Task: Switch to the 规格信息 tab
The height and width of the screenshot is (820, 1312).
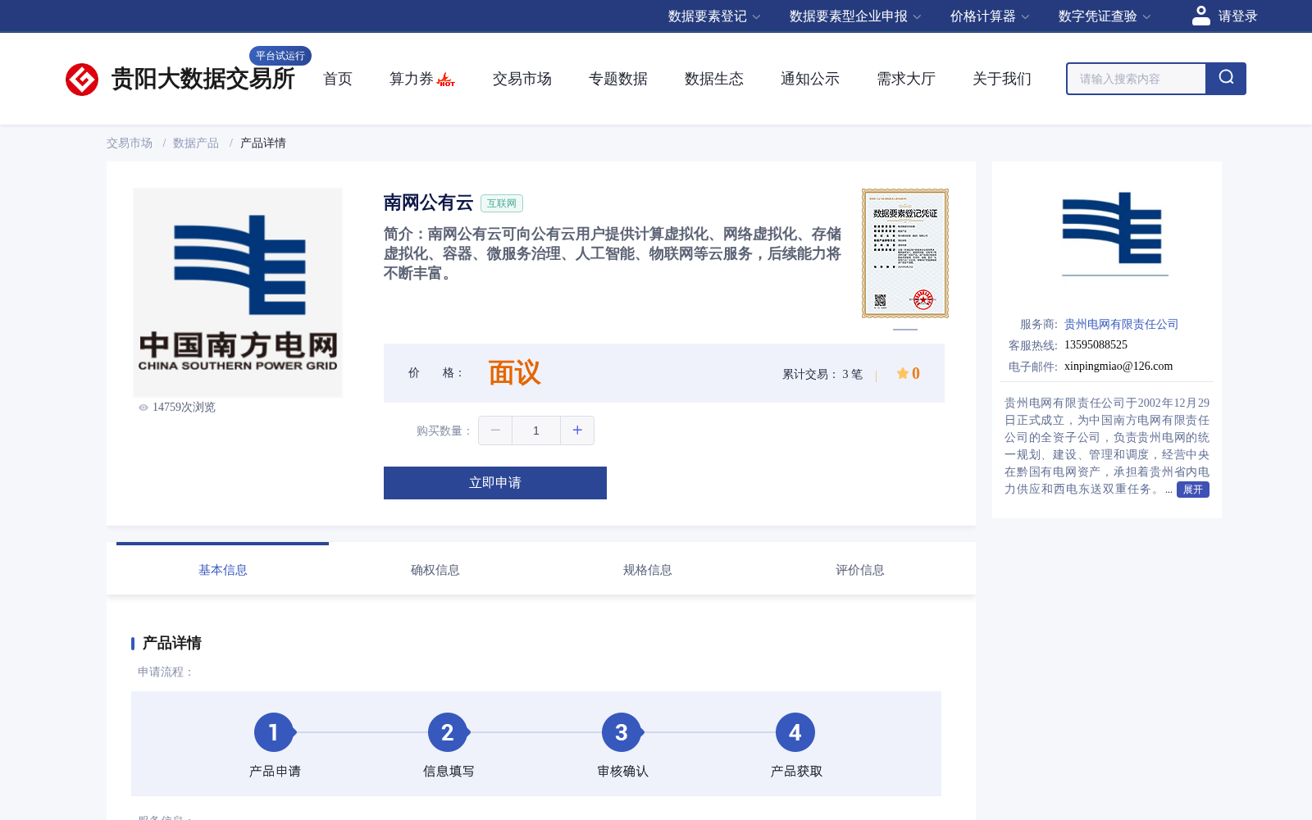Action: click(648, 570)
